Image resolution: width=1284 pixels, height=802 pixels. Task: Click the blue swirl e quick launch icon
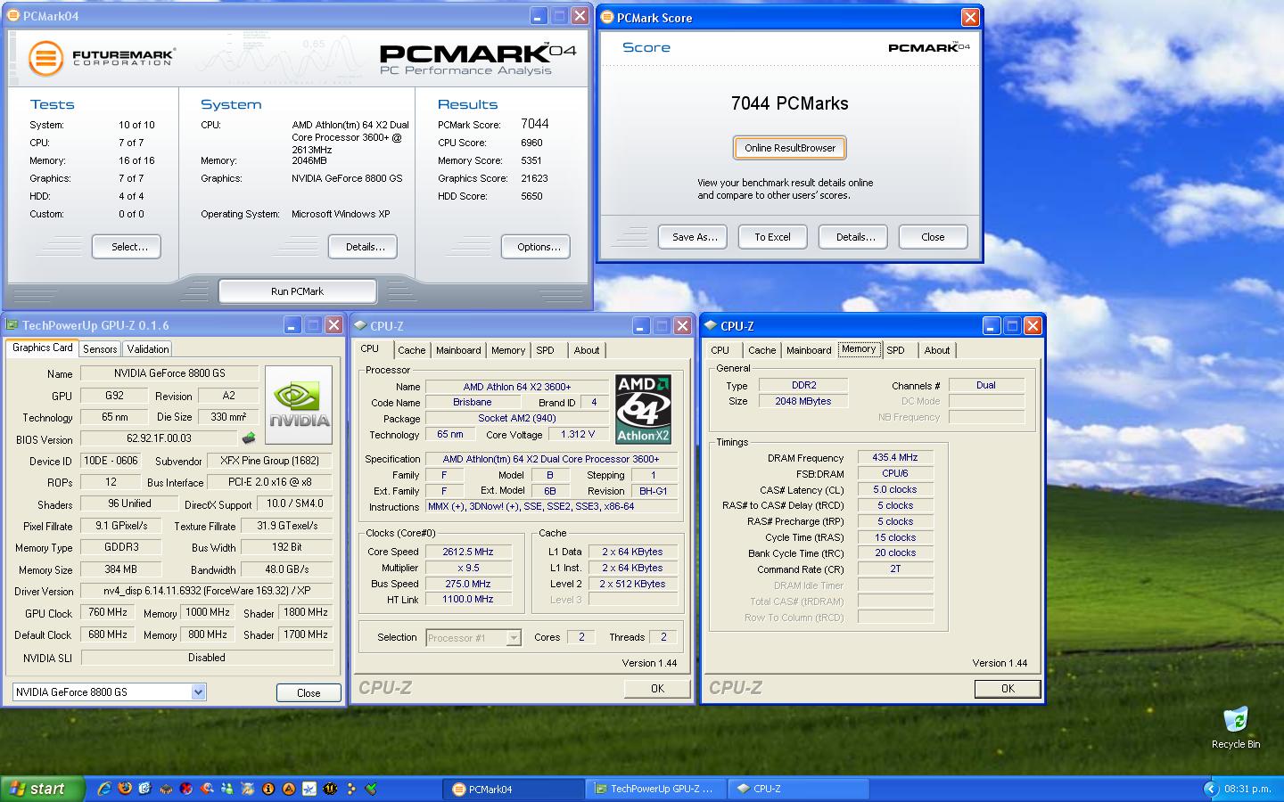coord(145,789)
